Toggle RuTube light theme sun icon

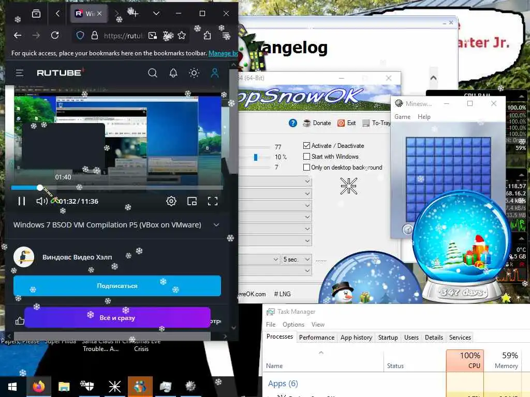click(194, 73)
